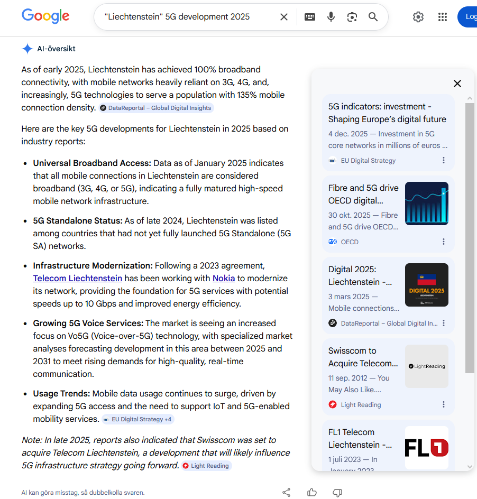Click DataReportal – Global Digital Insights citation chip
477x499 pixels.
click(156, 108)
